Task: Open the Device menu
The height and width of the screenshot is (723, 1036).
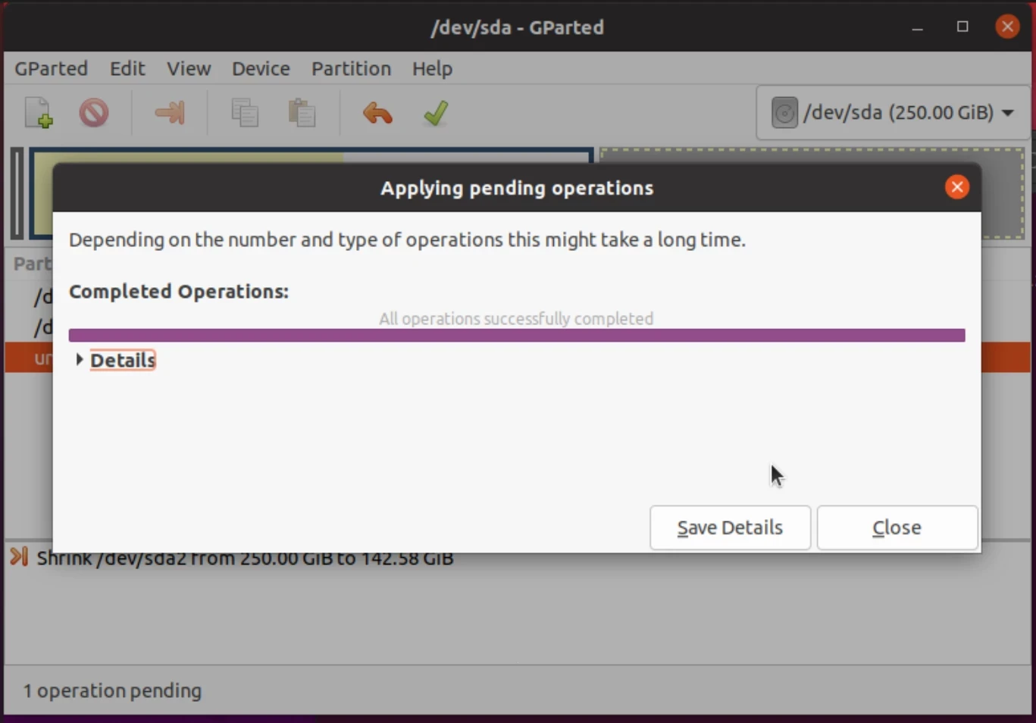Action: [x=261, y=68]
